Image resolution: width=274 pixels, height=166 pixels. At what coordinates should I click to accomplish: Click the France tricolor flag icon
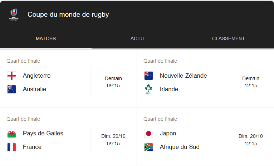11,147
